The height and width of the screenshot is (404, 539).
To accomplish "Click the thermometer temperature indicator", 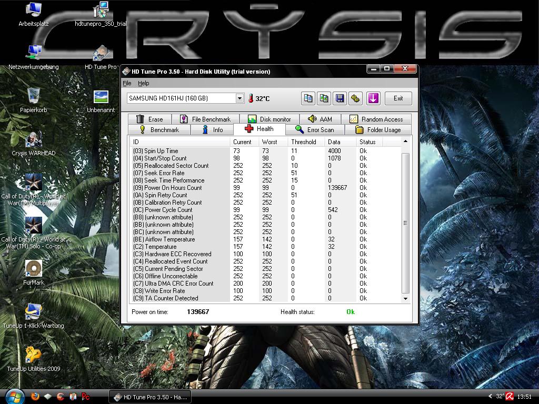I will click(x=251, y=98).
